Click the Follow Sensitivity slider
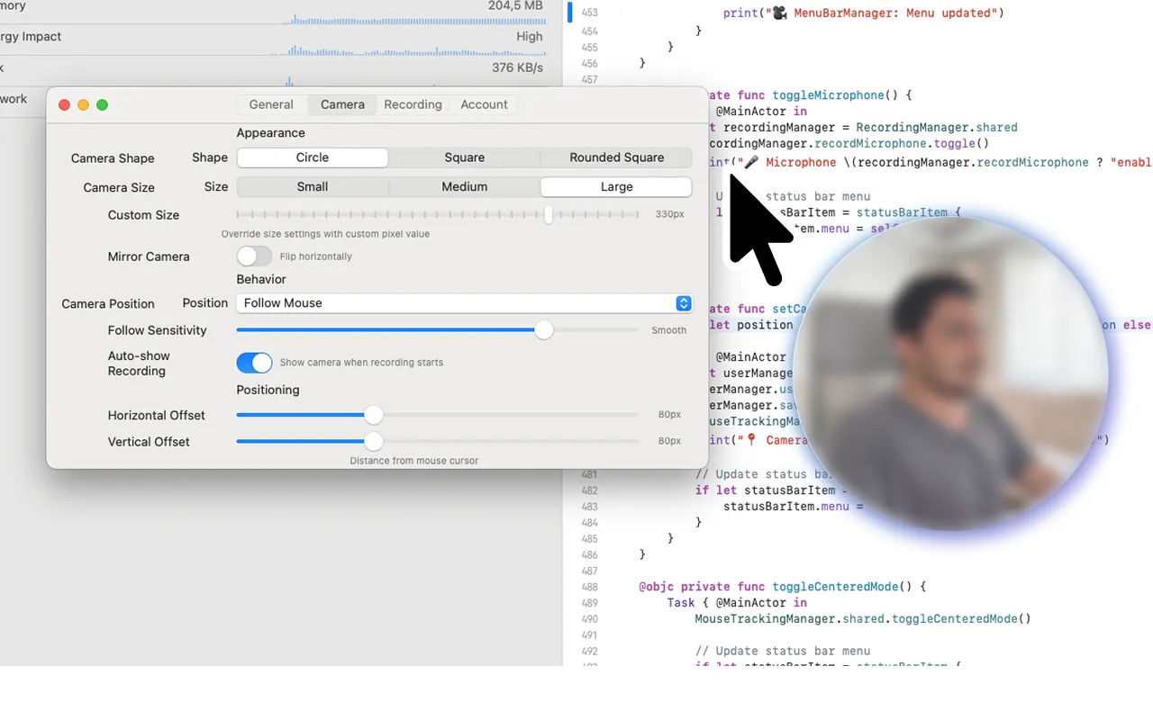This screenshot has width=1153, height=720. 438,330
